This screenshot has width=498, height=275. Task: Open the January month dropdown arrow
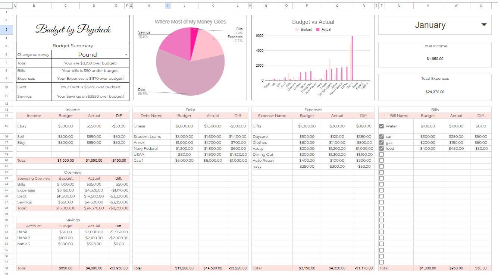tap(484, 25)
